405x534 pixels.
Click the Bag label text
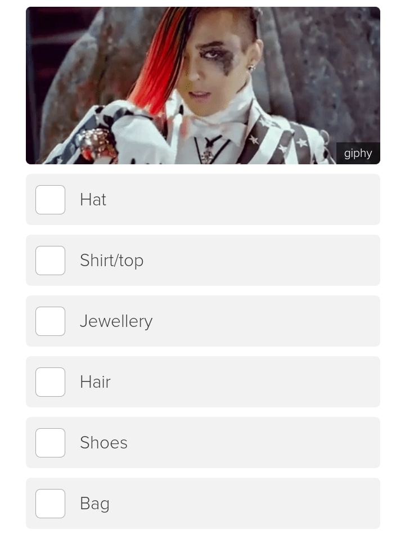(x=94, y=504)
